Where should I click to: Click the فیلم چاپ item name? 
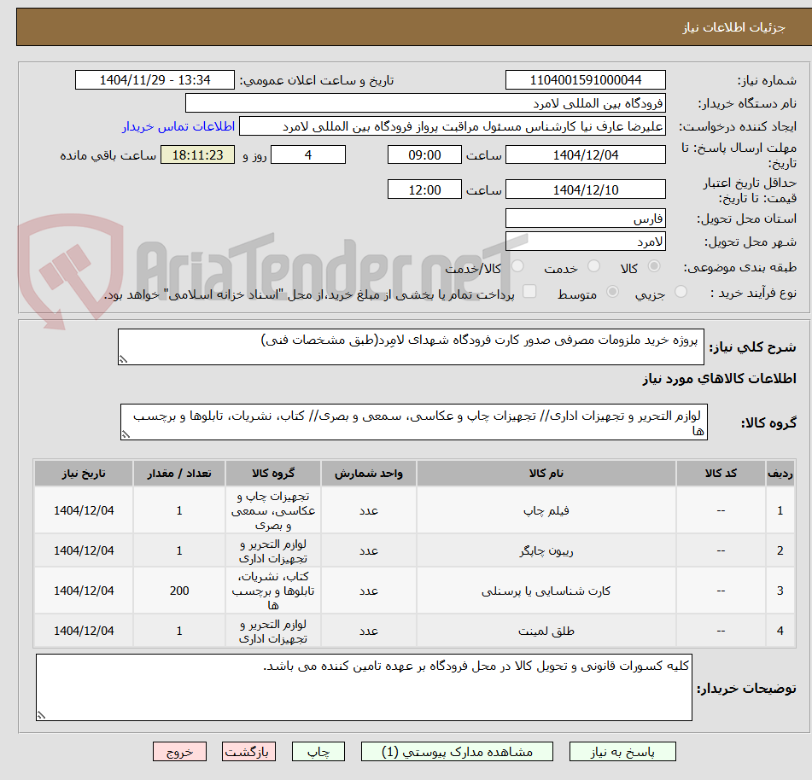(x=546, y=511)
